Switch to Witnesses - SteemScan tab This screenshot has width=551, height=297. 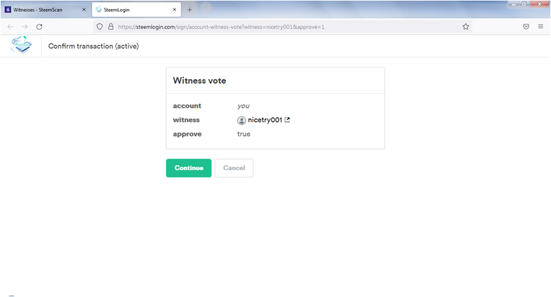(45, 10)
